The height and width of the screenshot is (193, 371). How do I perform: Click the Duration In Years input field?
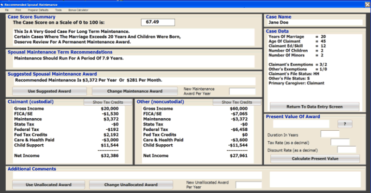coord(330,134)
